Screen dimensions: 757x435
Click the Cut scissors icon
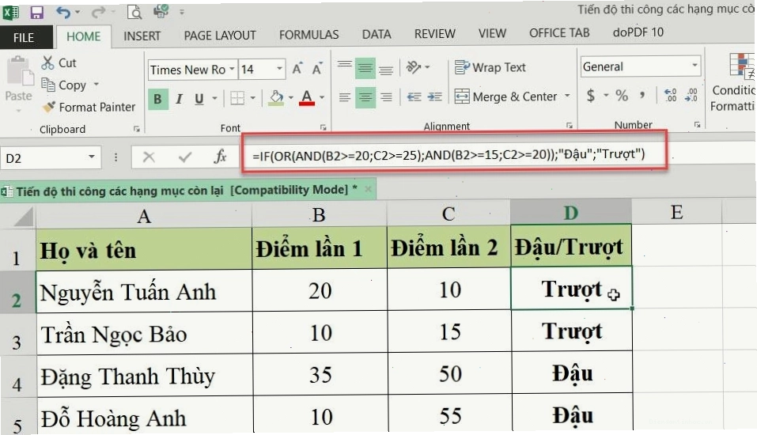[x=47, y=62]
